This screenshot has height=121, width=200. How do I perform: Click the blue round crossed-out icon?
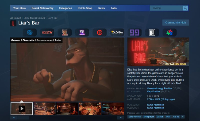point(29,32)
